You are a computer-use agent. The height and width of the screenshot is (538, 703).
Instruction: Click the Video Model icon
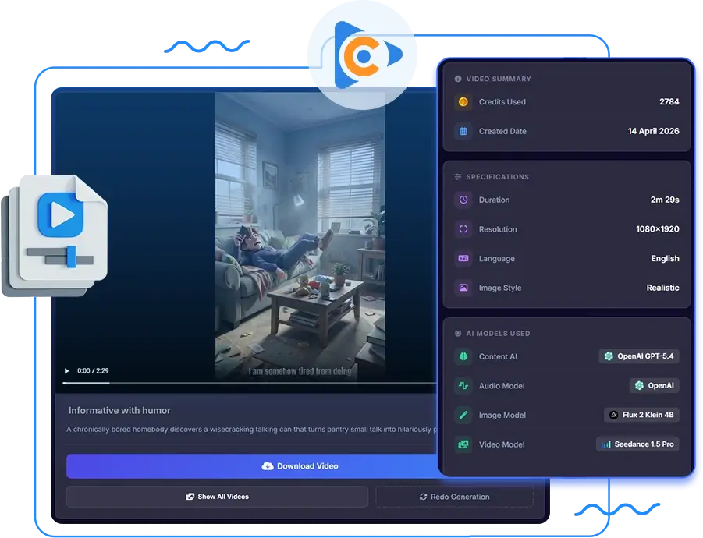tap(463, 444)
